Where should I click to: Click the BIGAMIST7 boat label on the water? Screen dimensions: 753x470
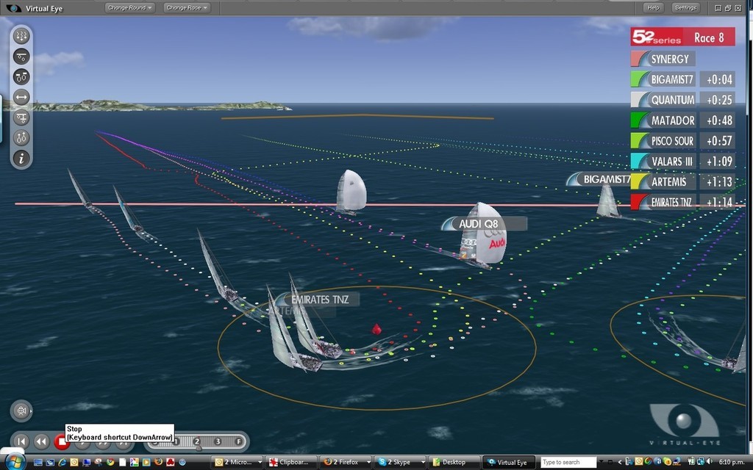(599, 179)
